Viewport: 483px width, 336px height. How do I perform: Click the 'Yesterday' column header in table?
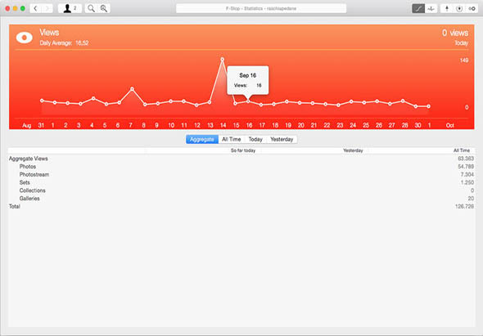353,150
